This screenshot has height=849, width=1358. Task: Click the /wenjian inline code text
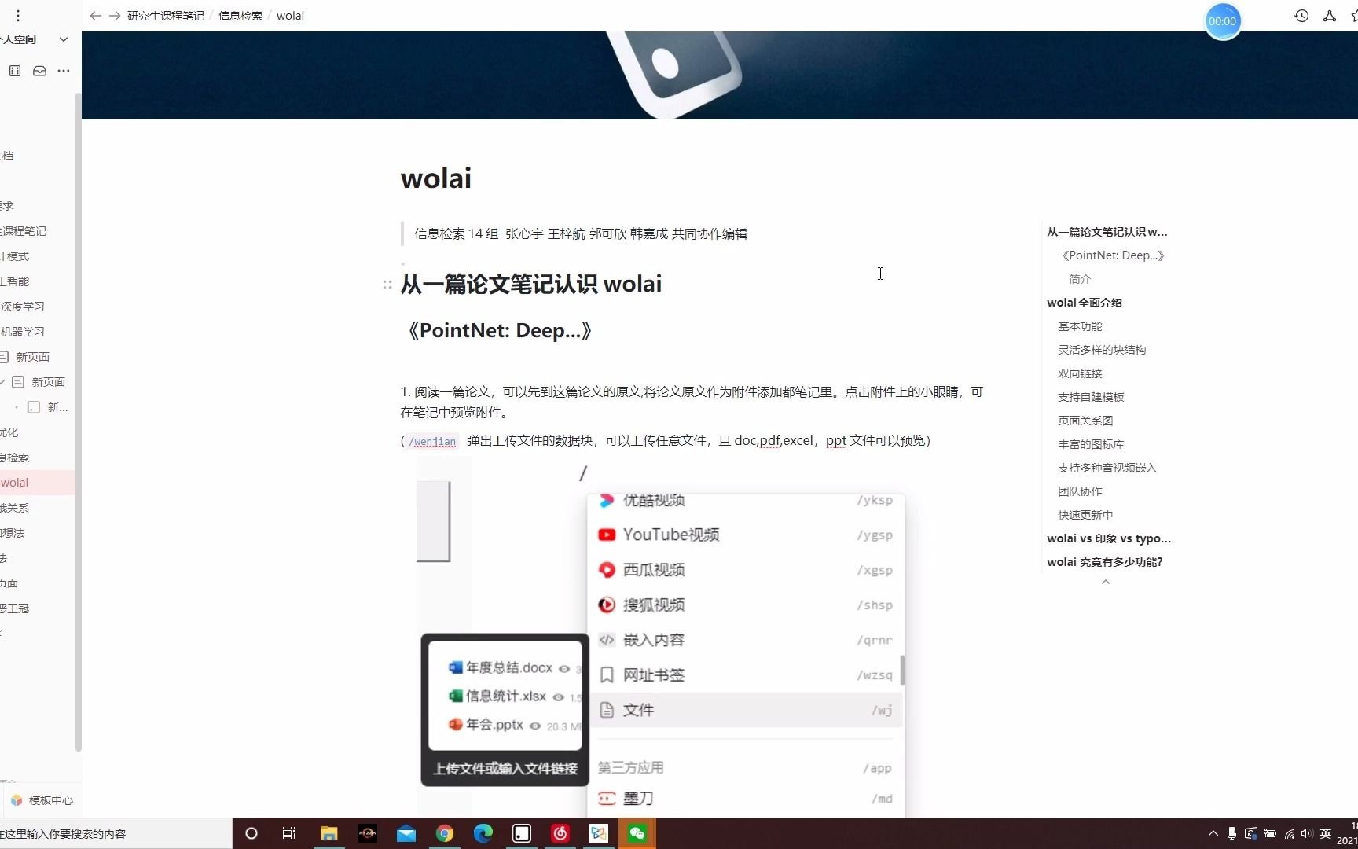pos(432,442)
